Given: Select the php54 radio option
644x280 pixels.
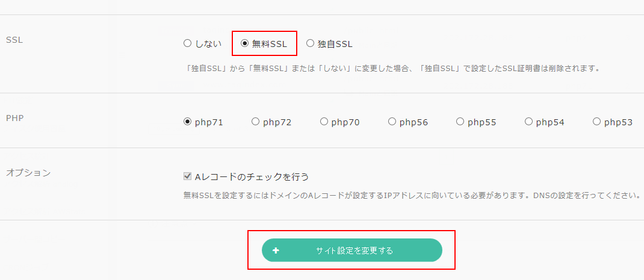Looking at the screenshot, I should pyautogui.click(x=528, y=122).
